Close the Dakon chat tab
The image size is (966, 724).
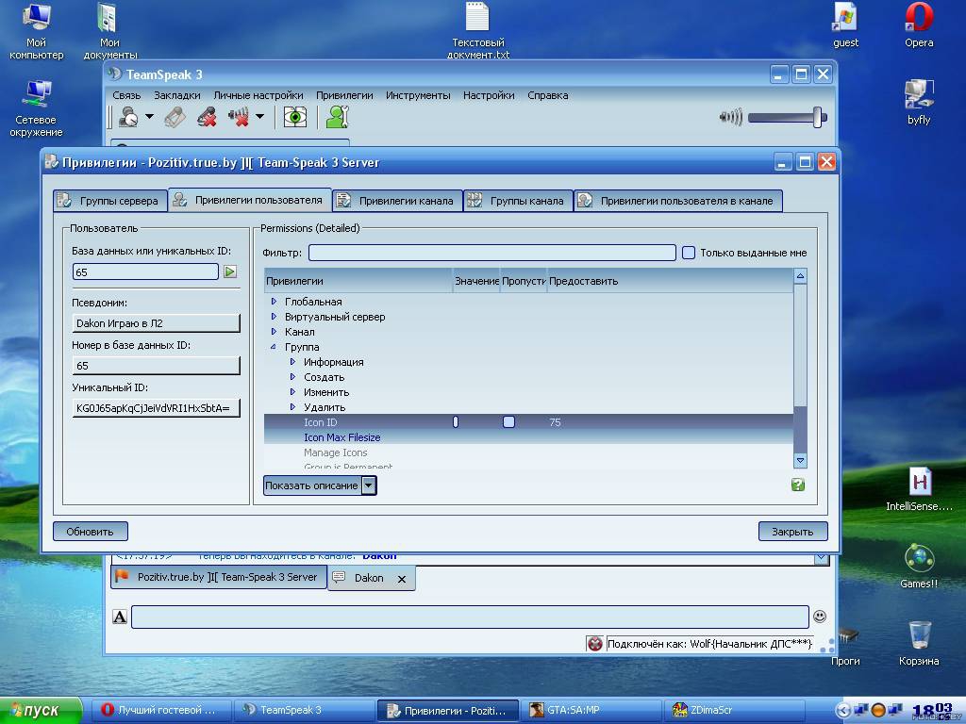point(402,579)
